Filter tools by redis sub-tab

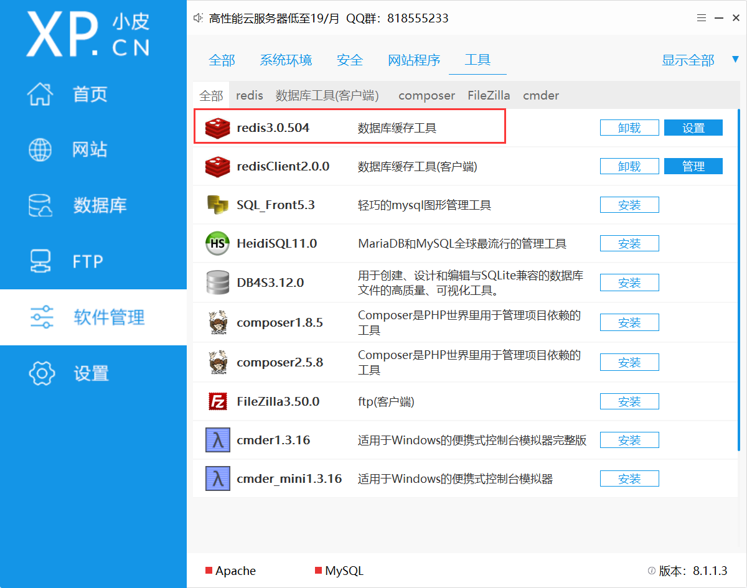pyautogui.click(x=250, y=95)
